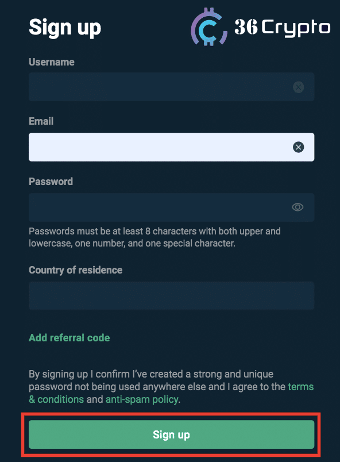Clear the Username field with its X icon

298,87
